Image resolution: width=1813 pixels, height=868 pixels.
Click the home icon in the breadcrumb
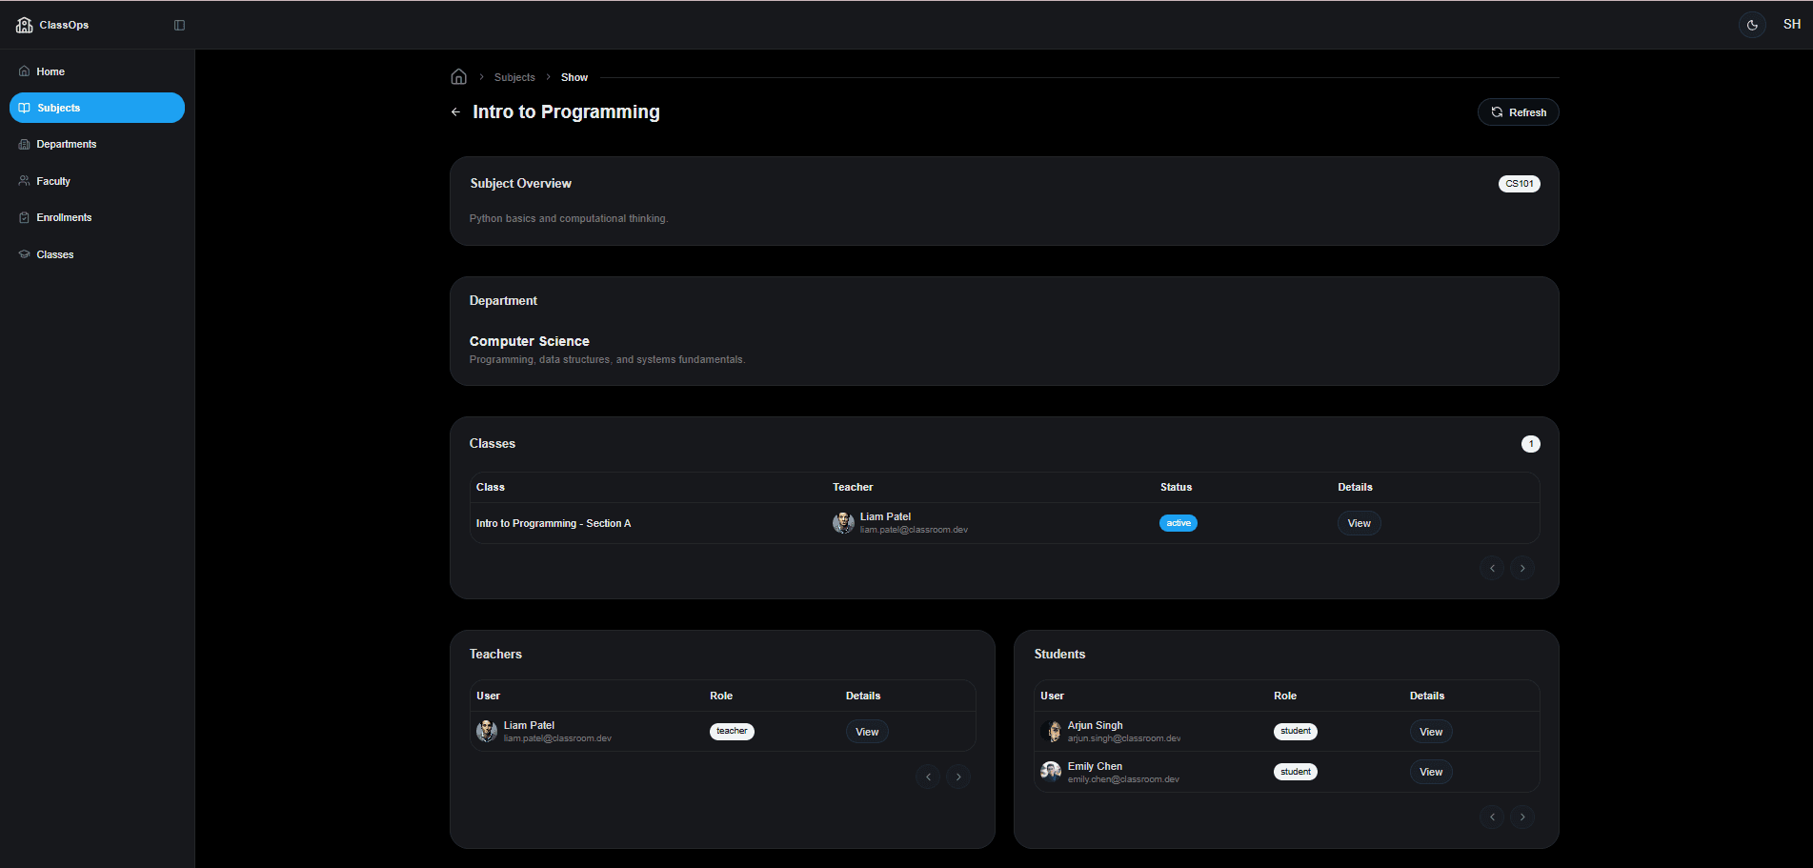coord(458,76)
